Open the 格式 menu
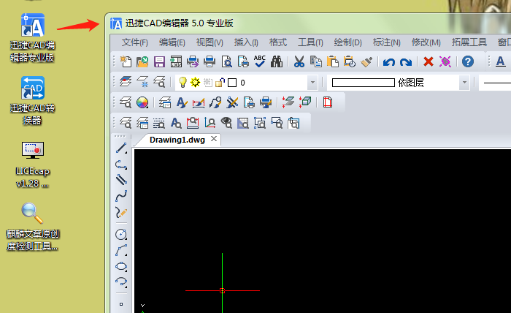Image resolution: width=511 pixels, height=313 pixels. 278,42
